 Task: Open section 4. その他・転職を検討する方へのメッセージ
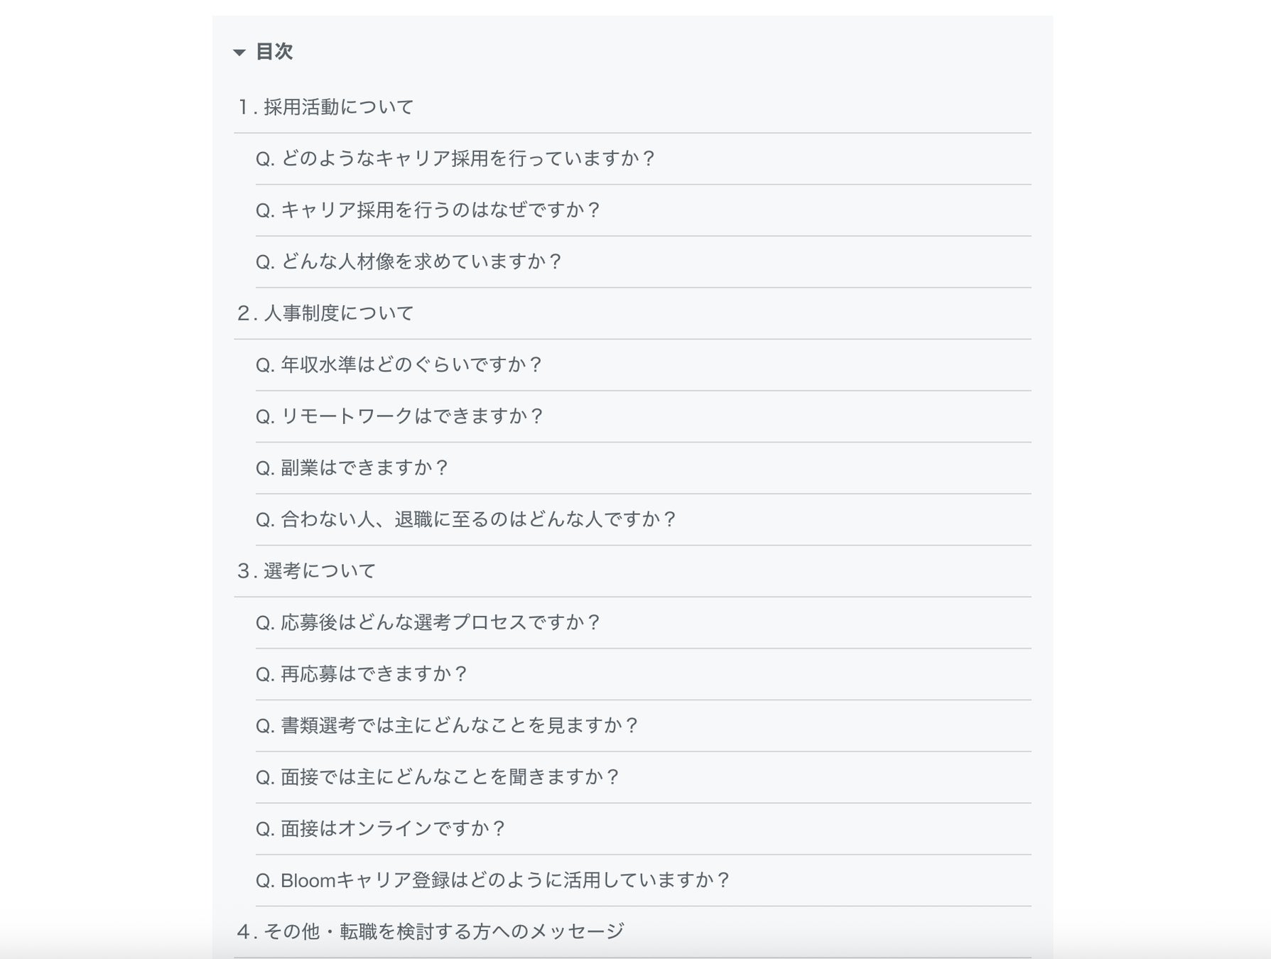431,932
